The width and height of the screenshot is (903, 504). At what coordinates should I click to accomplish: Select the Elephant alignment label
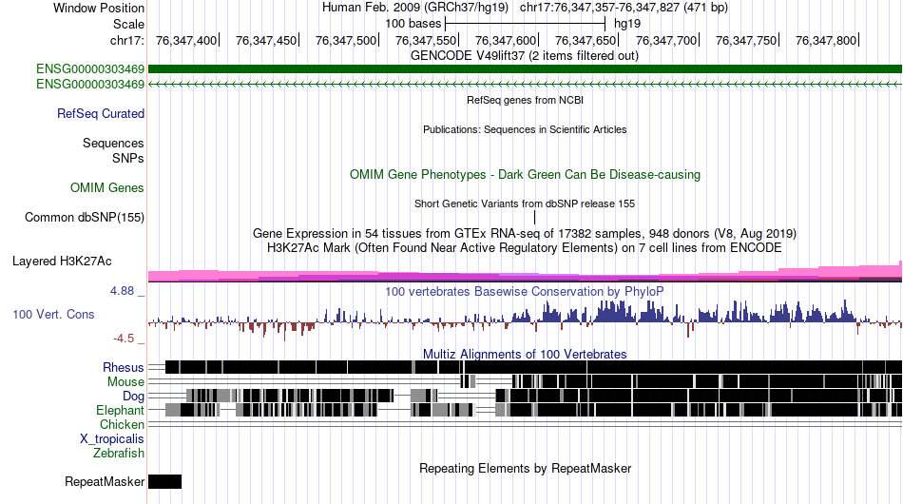point(120,410)
